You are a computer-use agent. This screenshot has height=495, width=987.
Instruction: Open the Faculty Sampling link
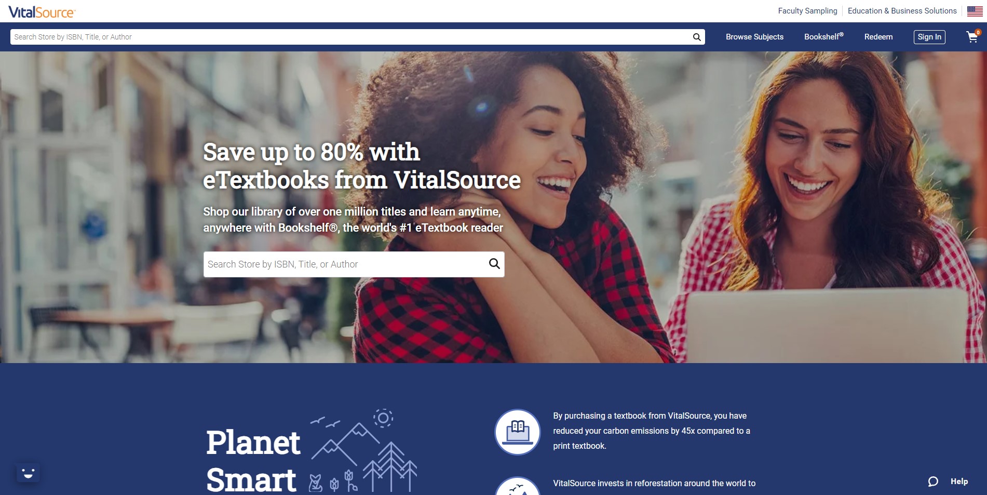pos(807,11)
